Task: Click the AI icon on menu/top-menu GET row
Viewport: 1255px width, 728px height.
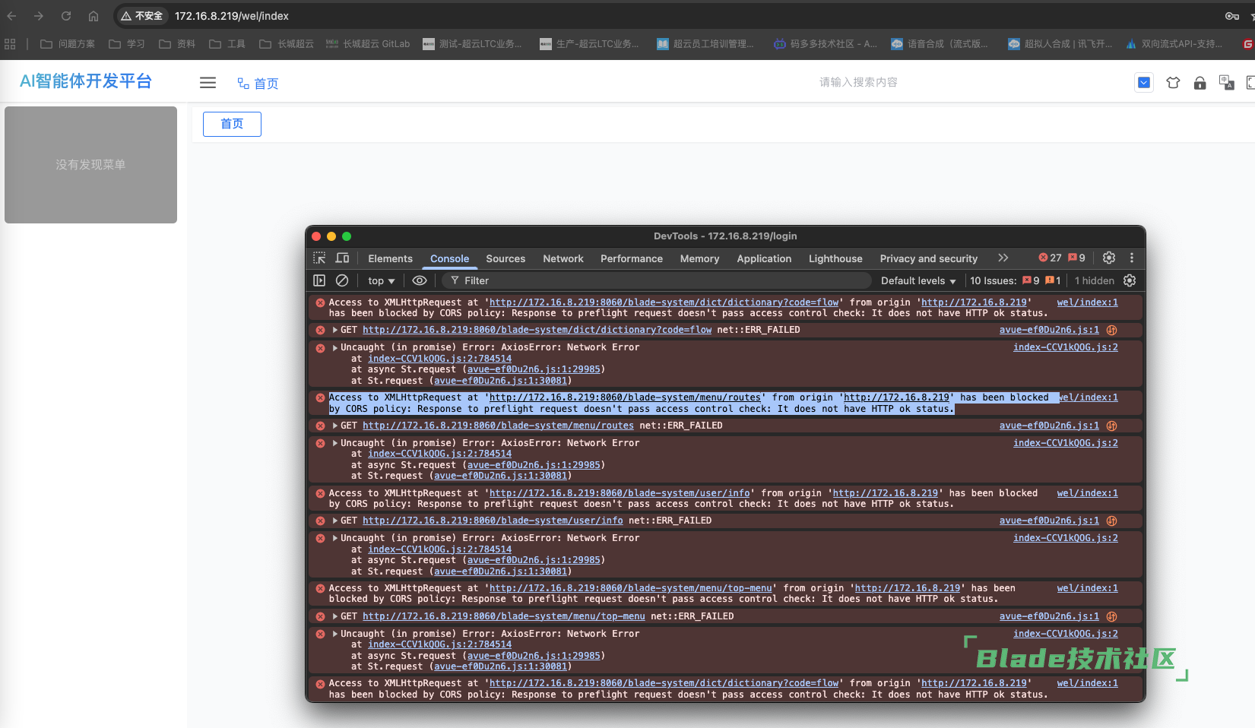Action: tap(1111, 616)
